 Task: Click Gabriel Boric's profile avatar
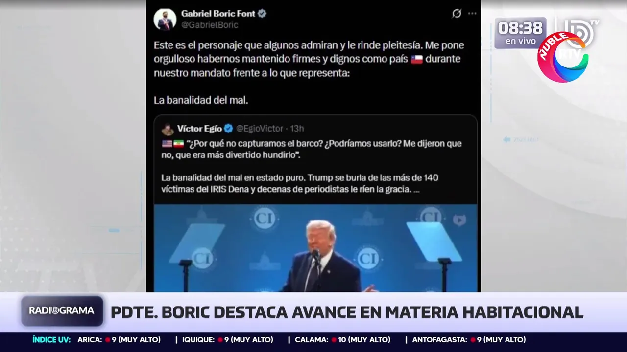pyautogui.click(x=165, y=19)
